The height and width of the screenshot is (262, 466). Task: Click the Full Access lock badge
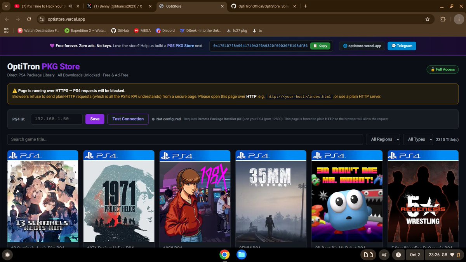coord(442,69)
